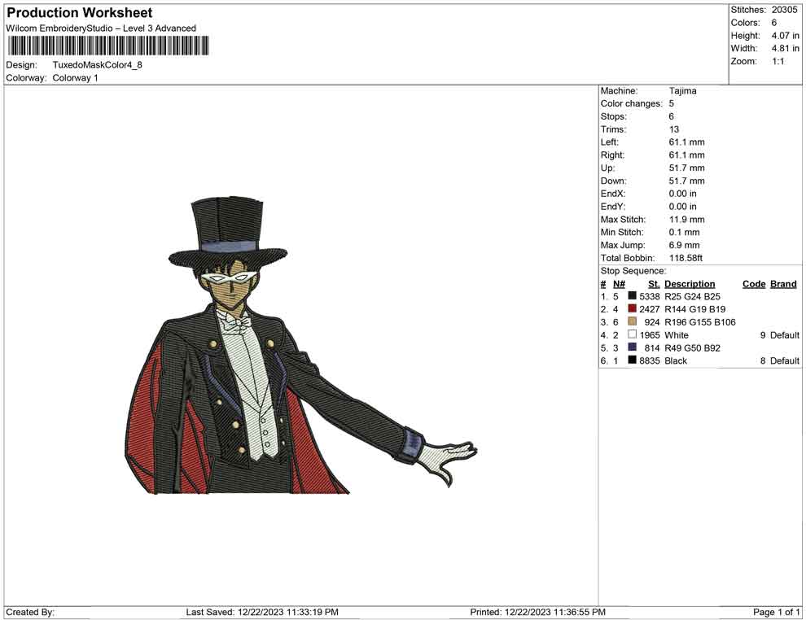Click 'Printed: 12/22/2023 11:36:55 PM' footer
The width and height of the screenshot is (806, 620).
[537, 612]
